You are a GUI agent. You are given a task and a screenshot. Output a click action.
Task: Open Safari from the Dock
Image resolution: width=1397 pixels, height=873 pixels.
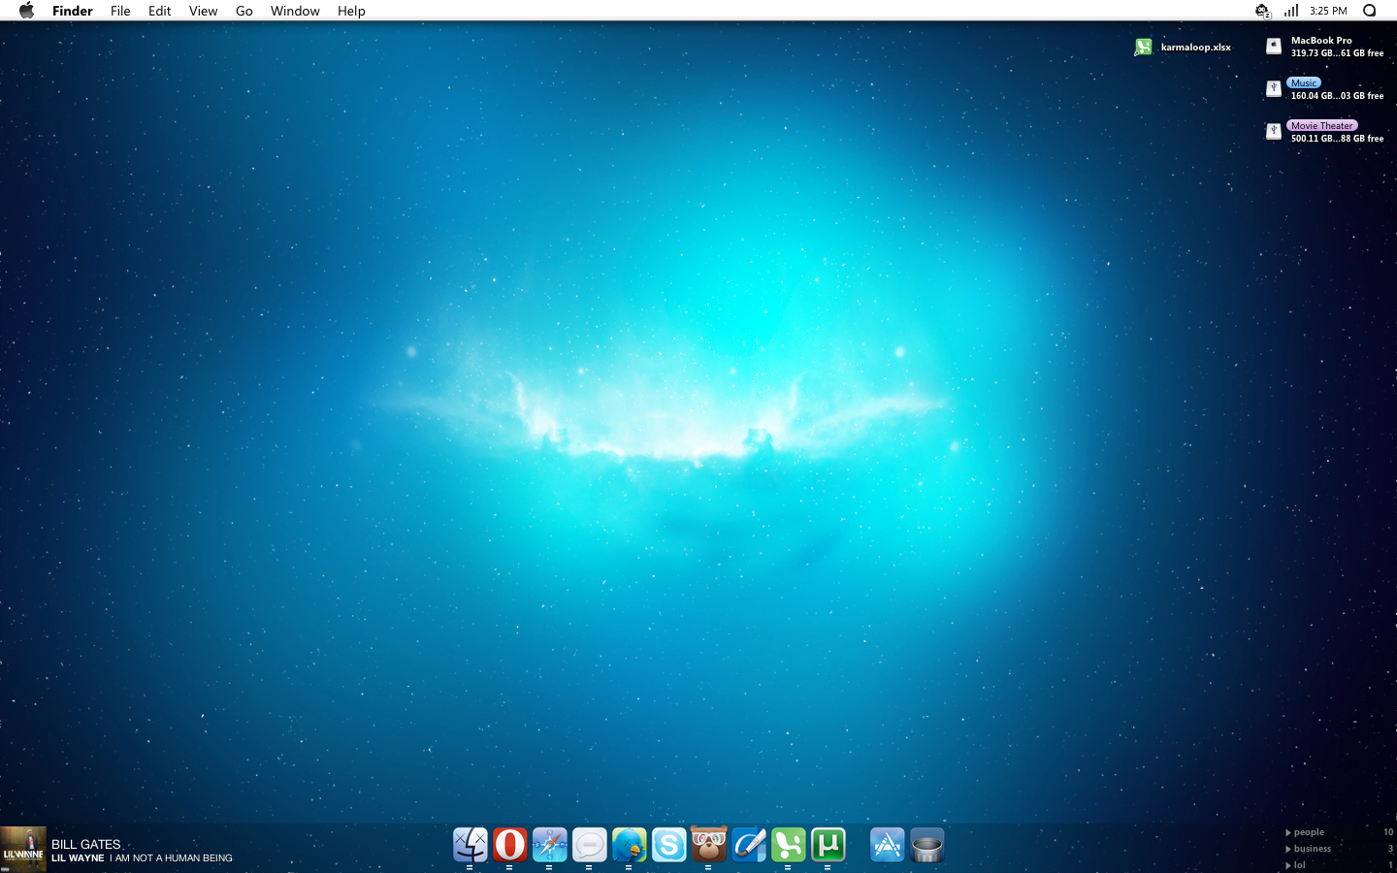550,844
